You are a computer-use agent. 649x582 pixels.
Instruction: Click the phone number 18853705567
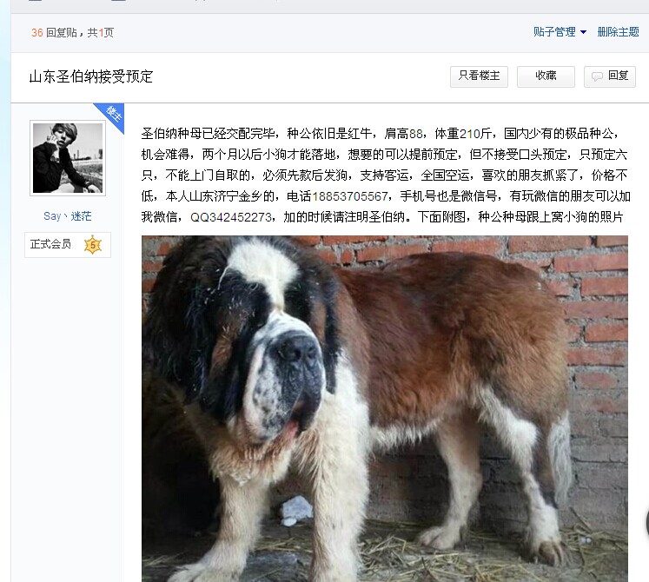pyautogui.click(x=350, y=196)
